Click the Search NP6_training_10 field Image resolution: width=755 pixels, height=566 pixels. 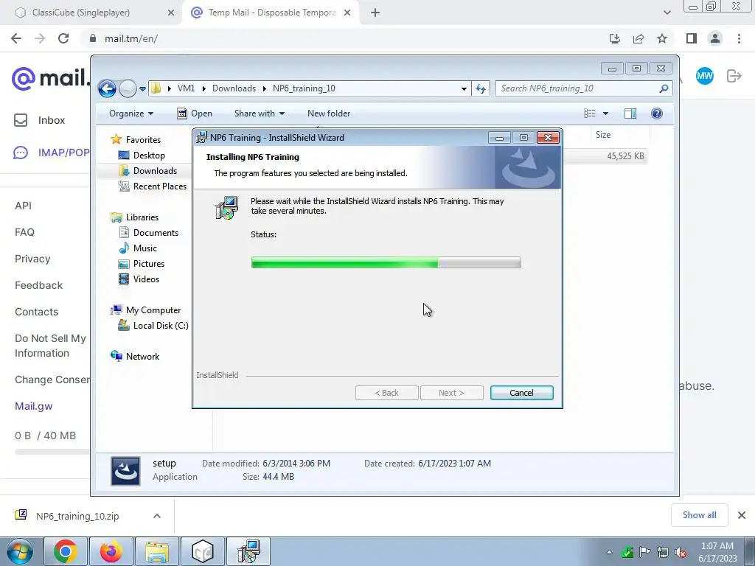pyautogui.click(x=583, y=88)
